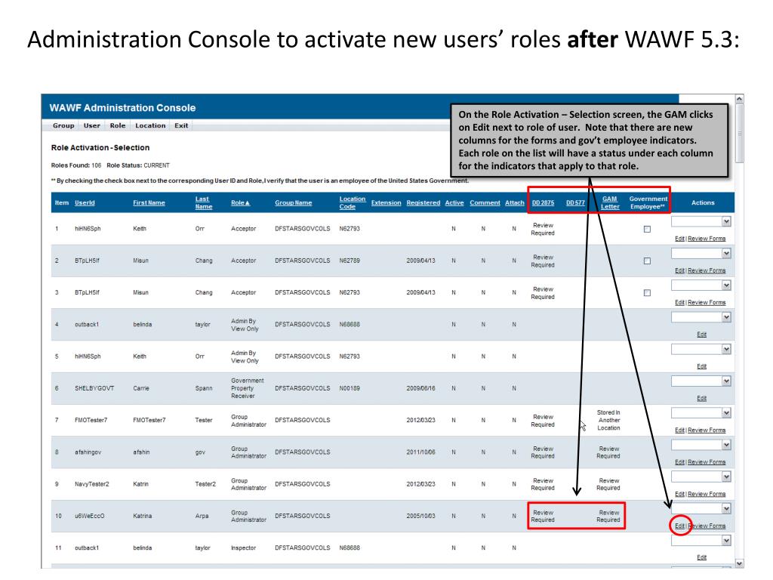Screen dimensions: 773x580
Task: Click "Role Activation - Selection" heading
Action: pos(100,148)
